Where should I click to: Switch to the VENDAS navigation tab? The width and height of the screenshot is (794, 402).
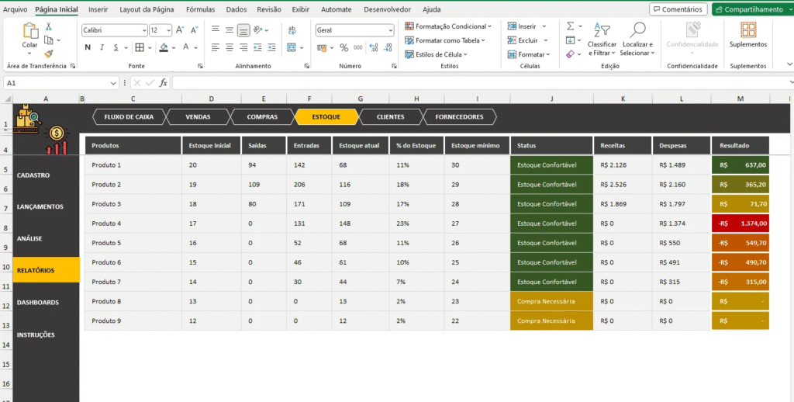click(198, 117)
